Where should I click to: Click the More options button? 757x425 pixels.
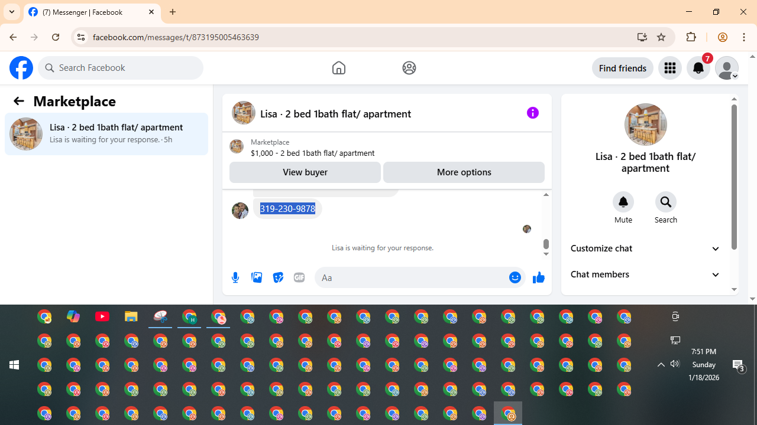[464, 172]
